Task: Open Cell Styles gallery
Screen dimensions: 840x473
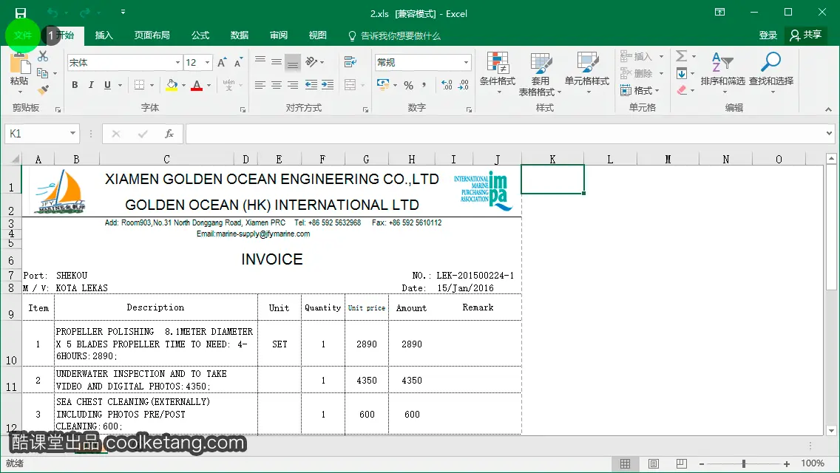Action: [587, 73]
